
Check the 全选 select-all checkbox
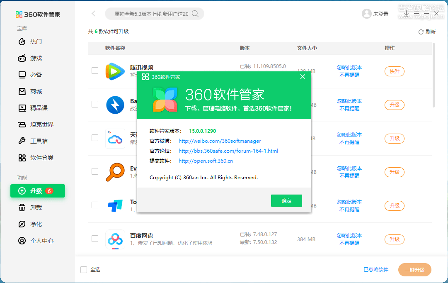click(84, 269)
